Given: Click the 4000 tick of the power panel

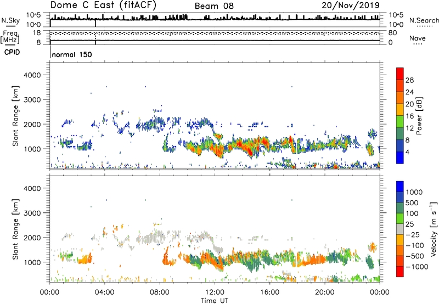Looking at the screenshot, I should click(x=32, y=75).
